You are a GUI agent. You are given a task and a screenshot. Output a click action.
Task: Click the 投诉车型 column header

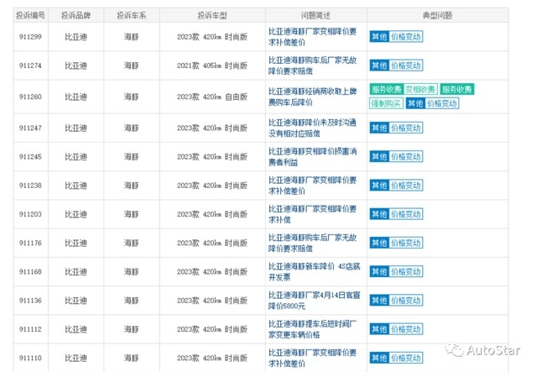click(x=212, y=15)
